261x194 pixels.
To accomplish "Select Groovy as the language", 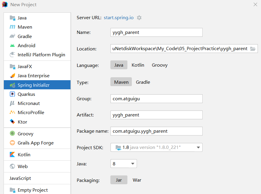I will (160, 65).
